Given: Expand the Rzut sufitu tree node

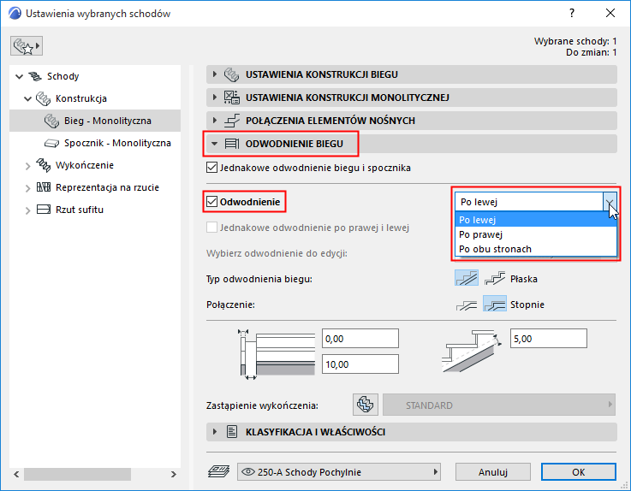Looking at the screenshot, I should [x=27, y=210].
